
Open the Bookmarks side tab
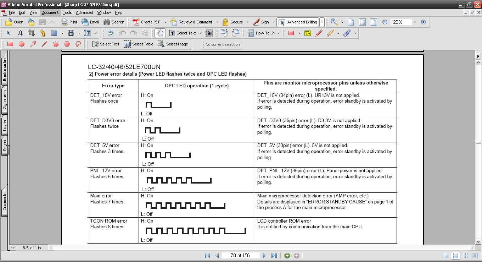(x=5, y=70)
